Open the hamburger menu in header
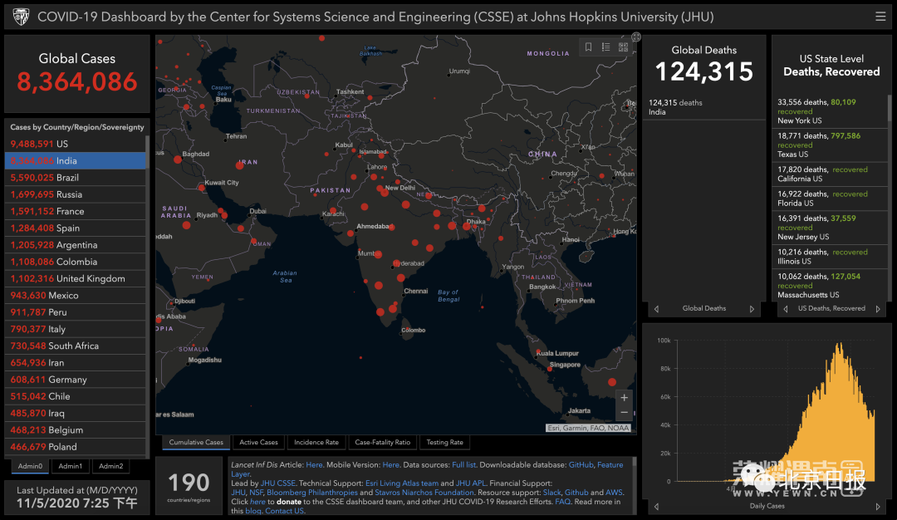 (880, 17)
